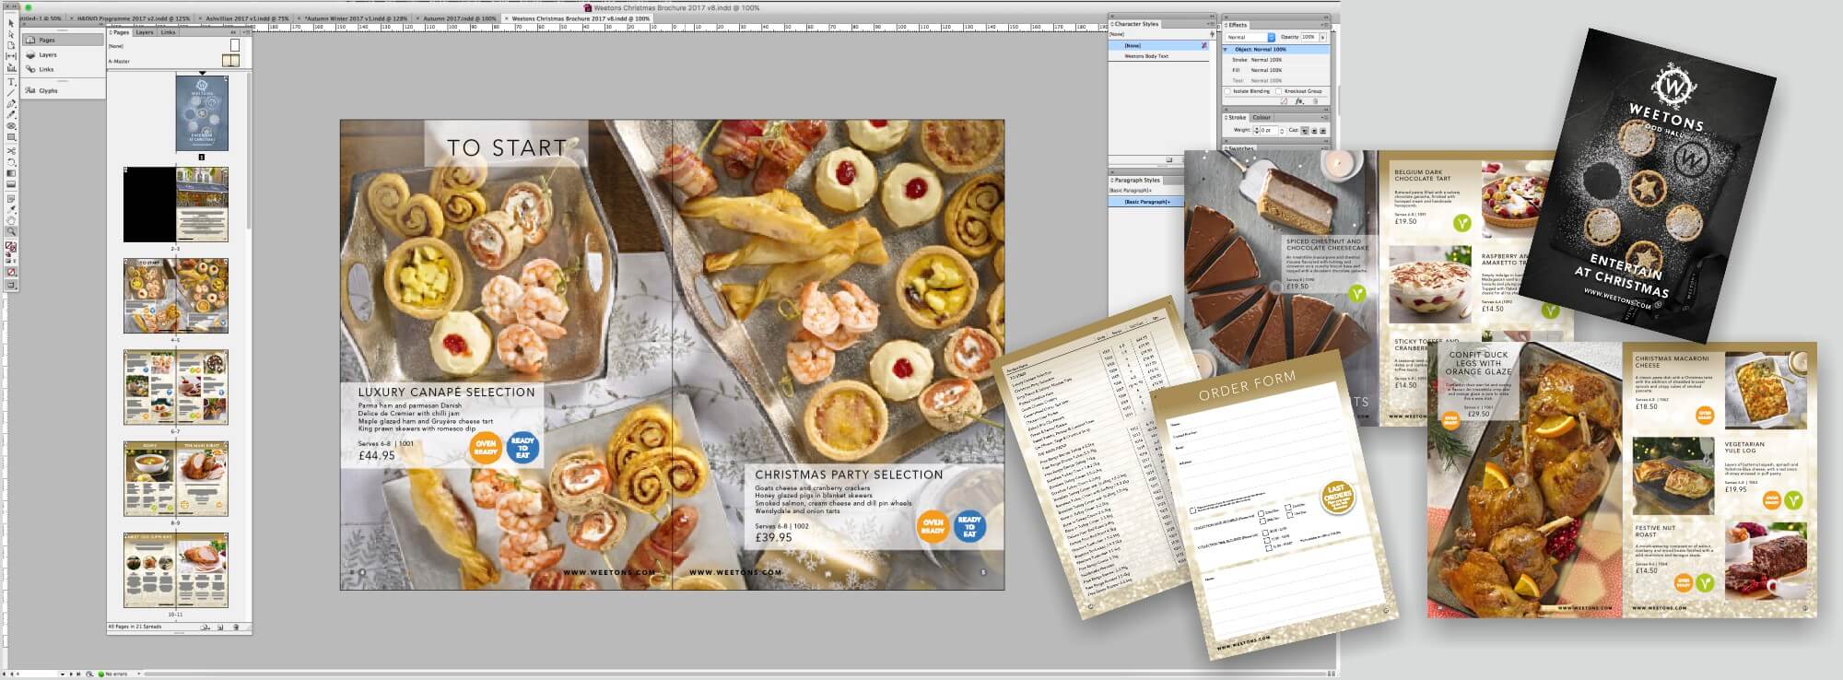
Task: Click the Stroke Weight stepper arrows
Action: 1256,130
